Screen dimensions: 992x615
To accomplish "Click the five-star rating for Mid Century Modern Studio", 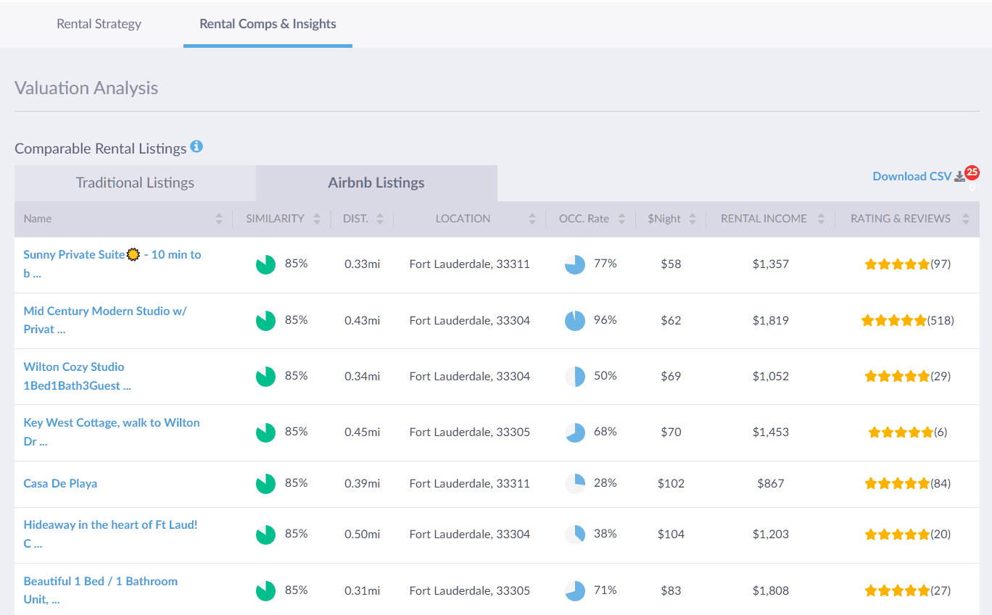I will tap(893, 319).
